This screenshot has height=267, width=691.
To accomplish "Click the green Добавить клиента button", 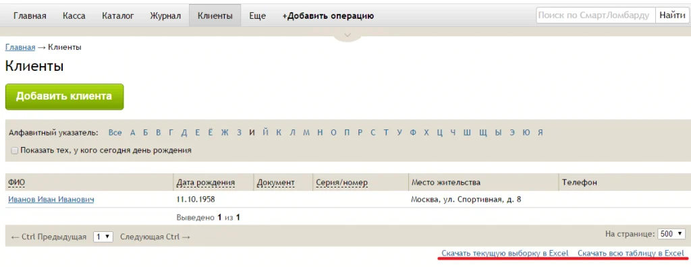I will point(64,96).
